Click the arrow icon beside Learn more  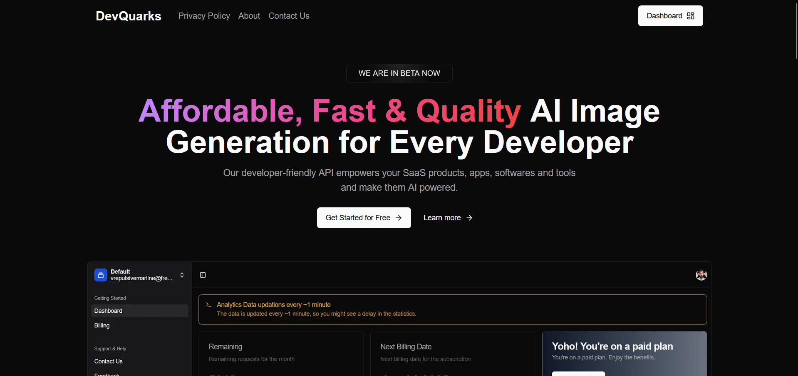point(469,218)
